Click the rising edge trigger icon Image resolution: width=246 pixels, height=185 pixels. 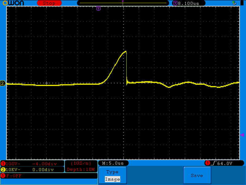(x=214, y=163)
